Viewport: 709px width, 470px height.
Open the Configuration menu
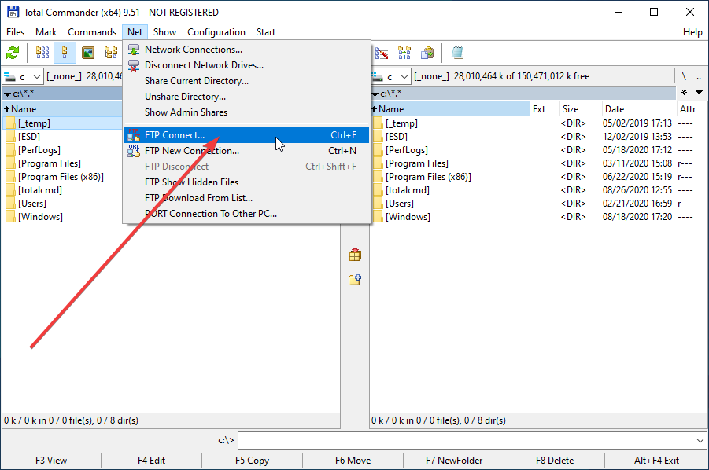[216, 32]
